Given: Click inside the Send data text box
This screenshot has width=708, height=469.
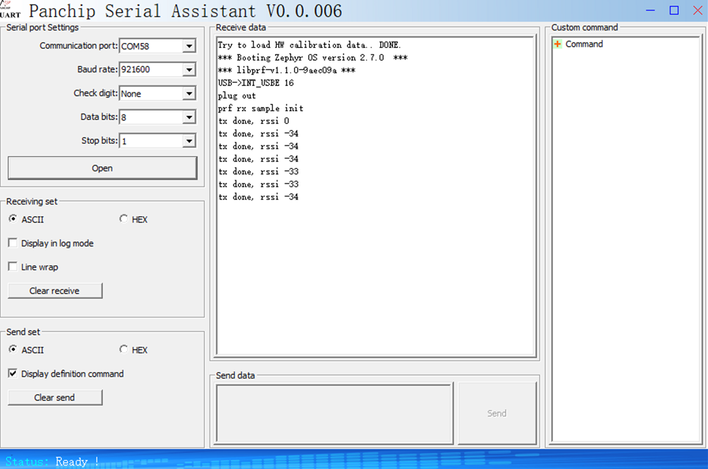Looking at the screenshot, I should (x=334, y=413).
